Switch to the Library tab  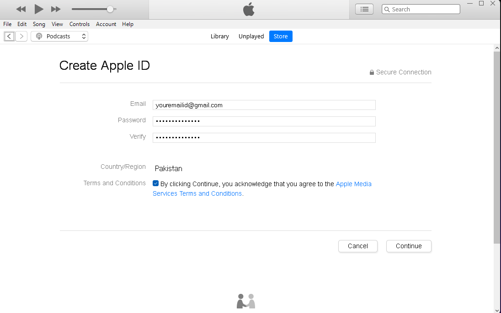(x=220, y=37)
